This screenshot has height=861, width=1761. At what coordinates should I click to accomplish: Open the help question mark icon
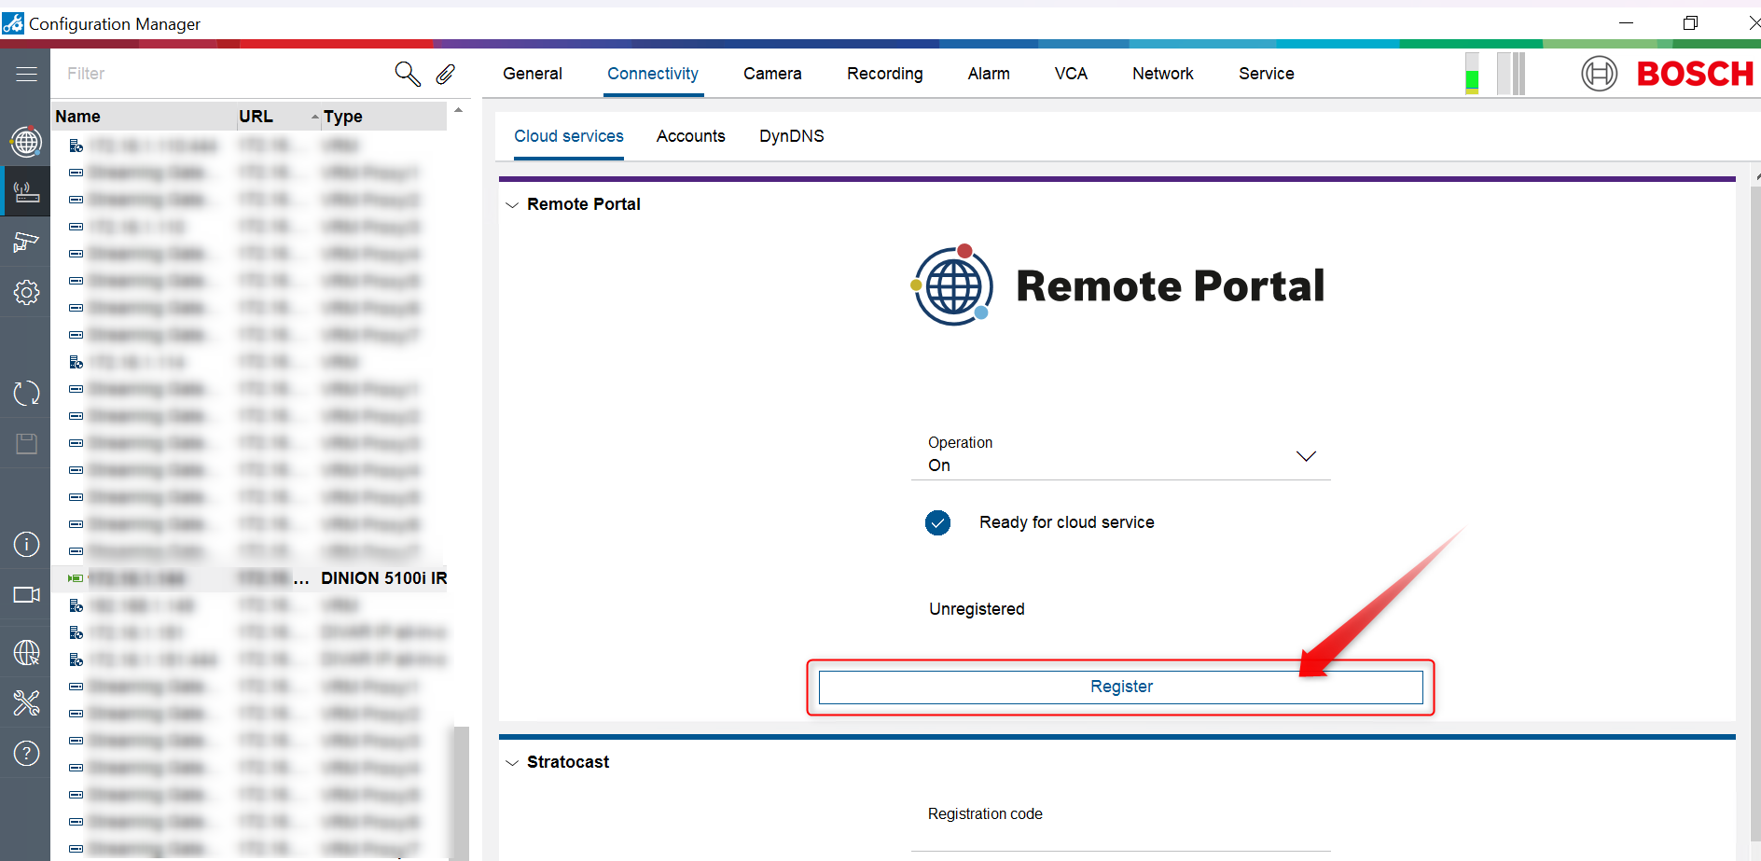[26, 753]
